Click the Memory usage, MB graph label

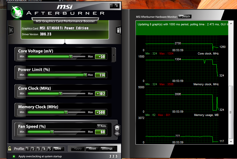pos(206,115)
